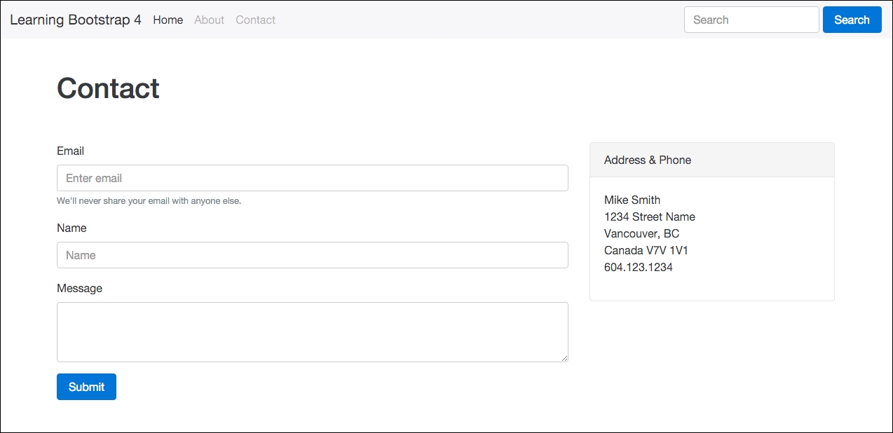Click the Enter email input field
The image size is (893, 433).
(x=312, y=178)
